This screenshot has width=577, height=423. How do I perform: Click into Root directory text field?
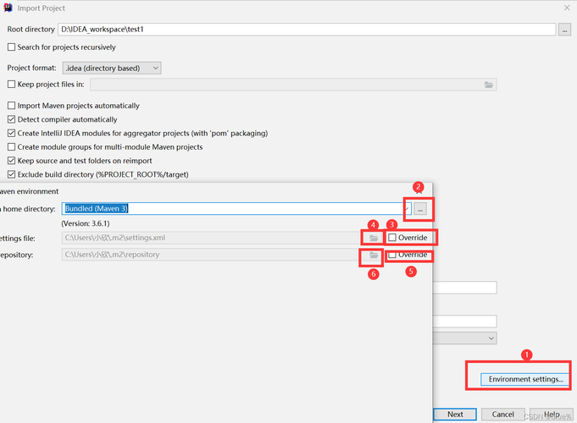[x=305, y=30]
